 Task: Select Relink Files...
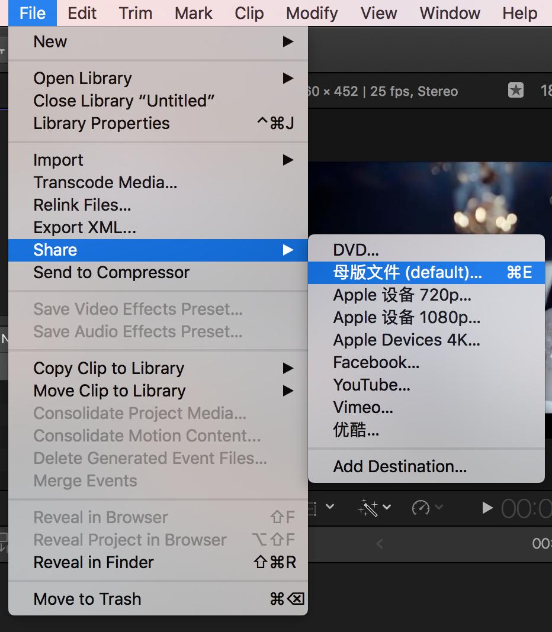158,205
